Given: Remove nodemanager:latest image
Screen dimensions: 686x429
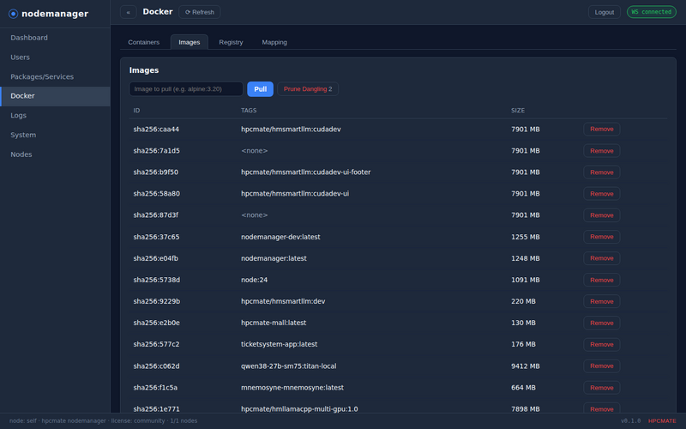Looking at the screenshot, I should (602, 258).
